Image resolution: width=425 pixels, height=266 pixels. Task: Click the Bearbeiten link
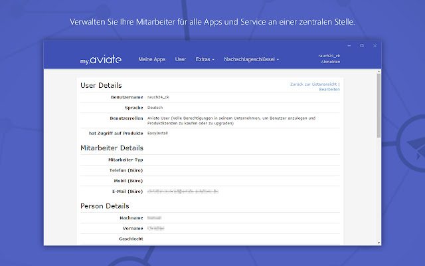tap(329, 89)
